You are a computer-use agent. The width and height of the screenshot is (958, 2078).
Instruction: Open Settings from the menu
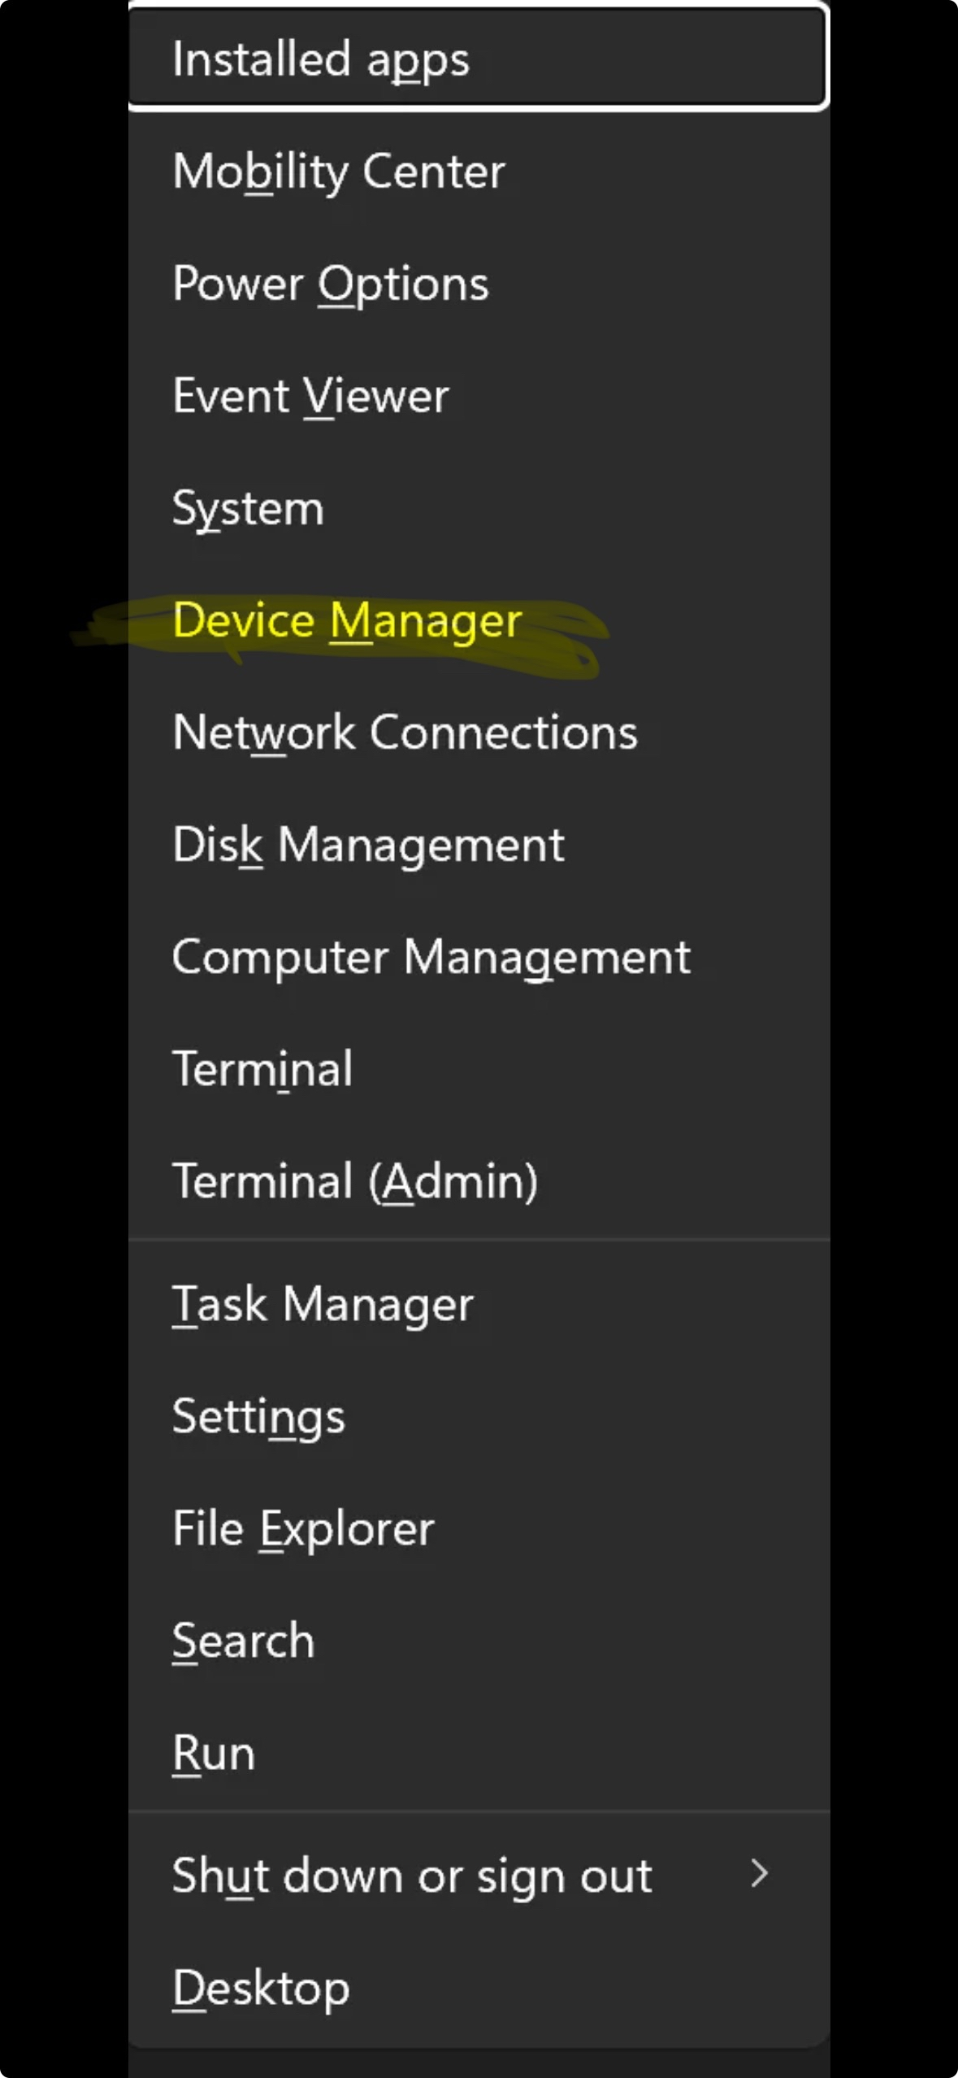258,1417
